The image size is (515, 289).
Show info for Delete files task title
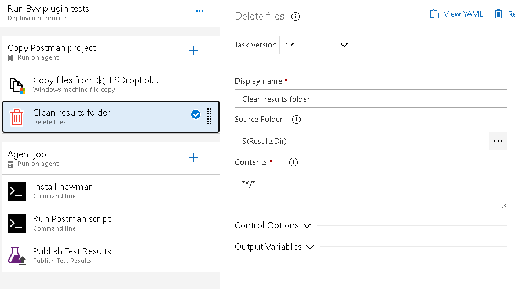point(295,16)
